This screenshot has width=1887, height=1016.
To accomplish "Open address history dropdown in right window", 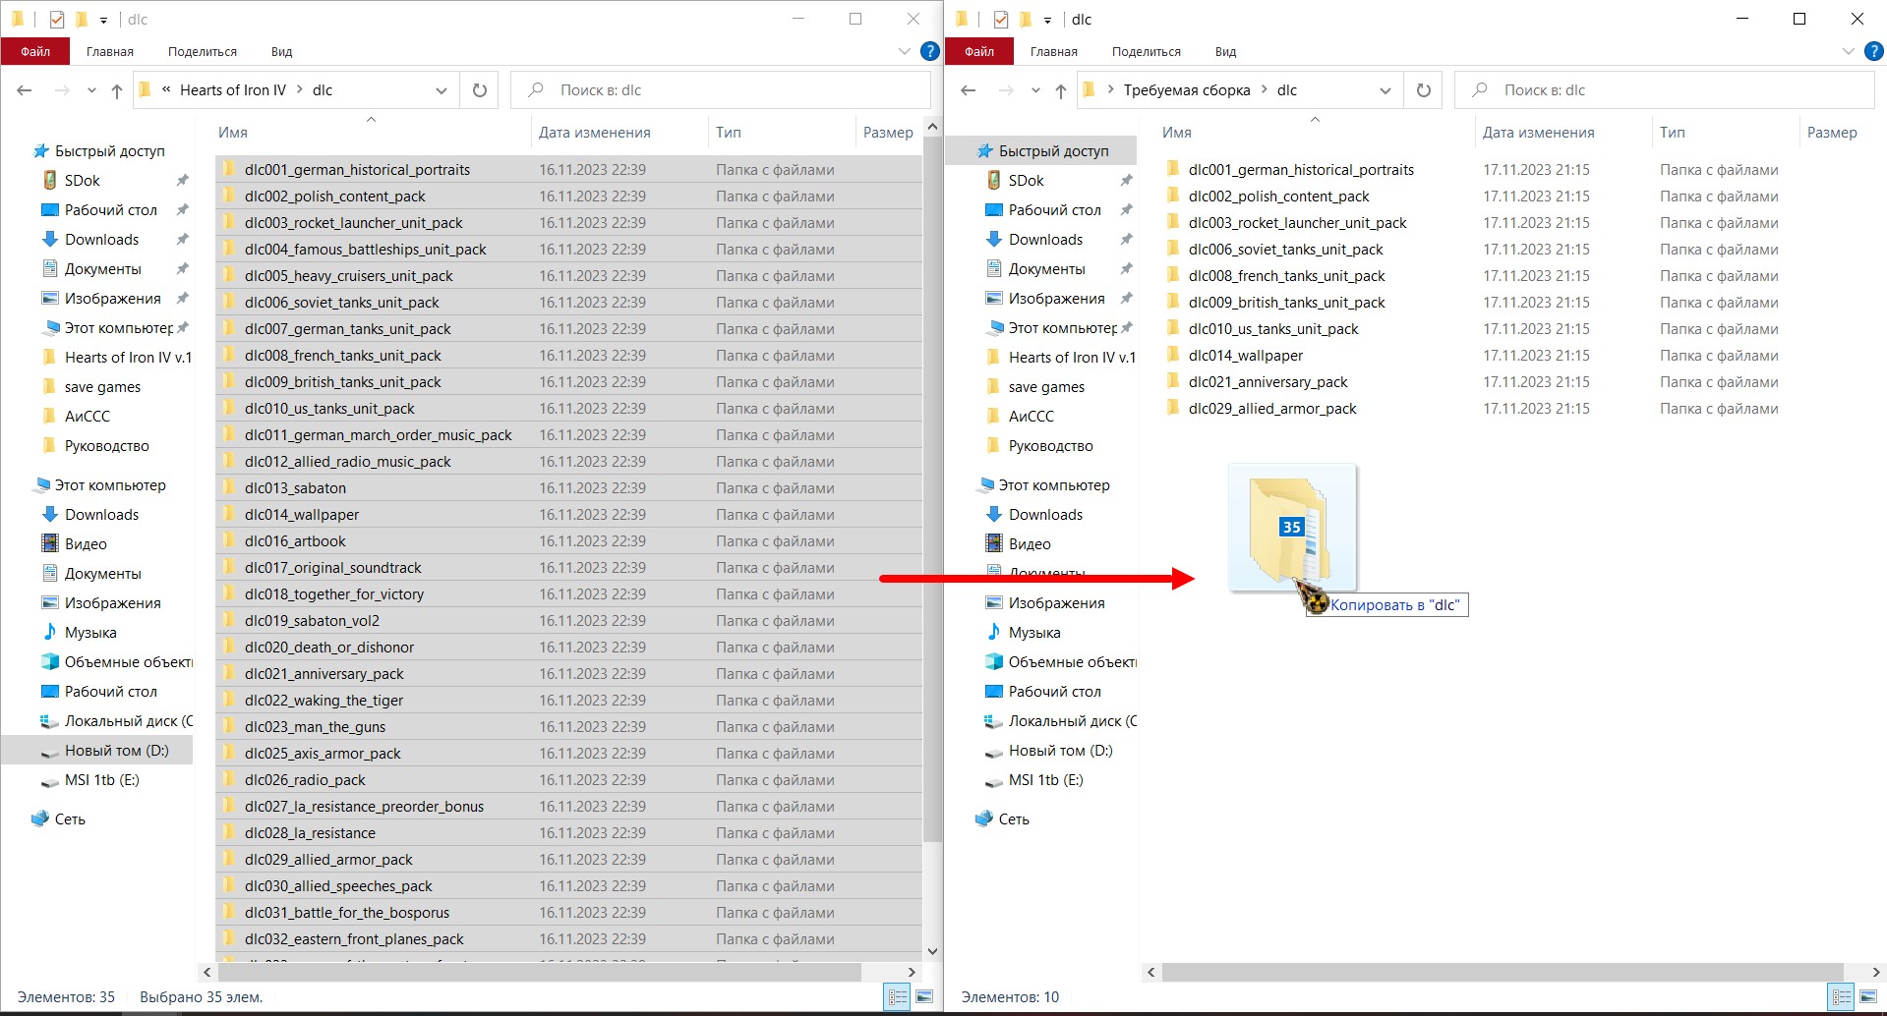I will coord(1386,90).
